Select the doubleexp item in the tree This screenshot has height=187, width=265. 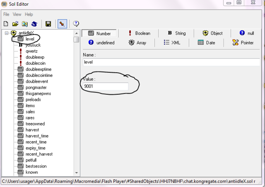pos(35,57)
